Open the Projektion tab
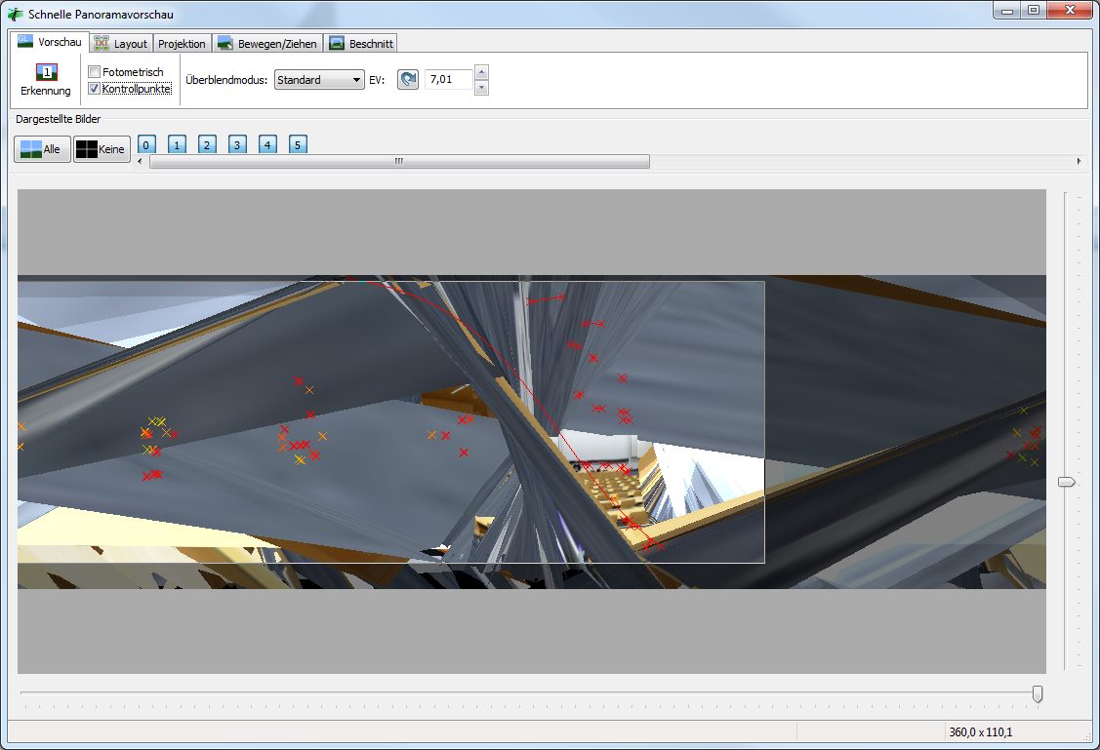The height and width of the screenshot is (750, 1100). 182,44
